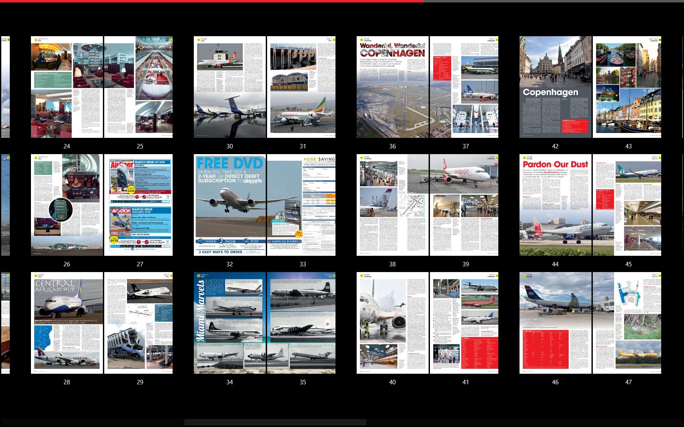Open the Free DVD subscription page 32
Image resolution: width=684 pixels, height=427 pixels.
[230, 205]
